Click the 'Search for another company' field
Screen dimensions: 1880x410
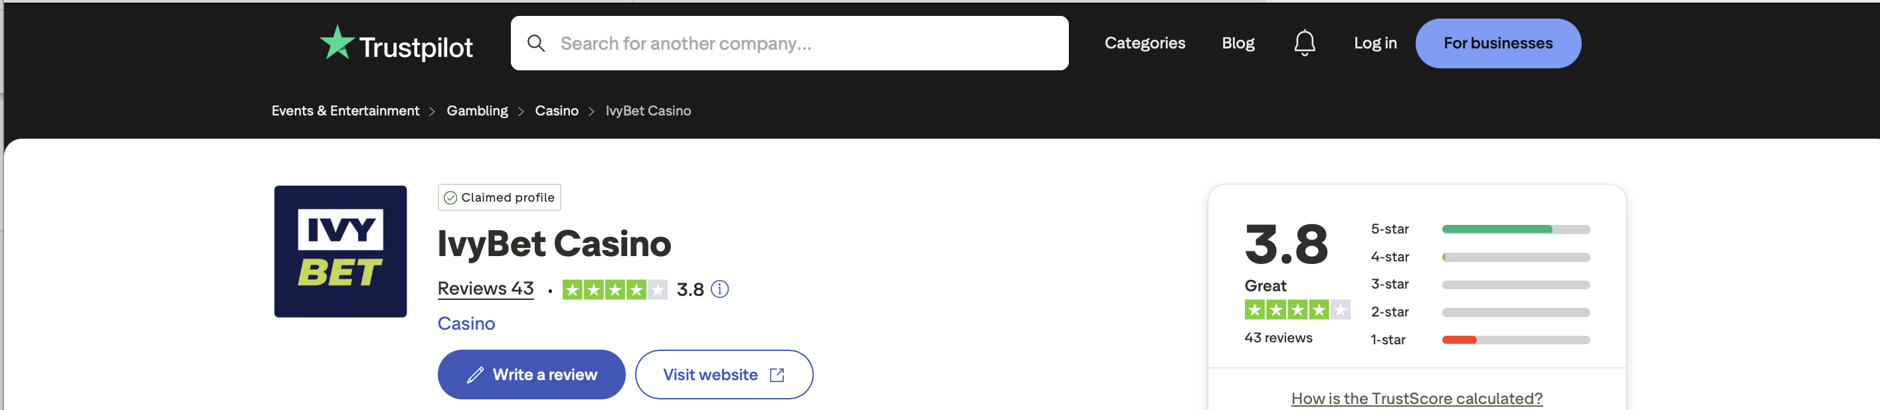tap(789, 44)
